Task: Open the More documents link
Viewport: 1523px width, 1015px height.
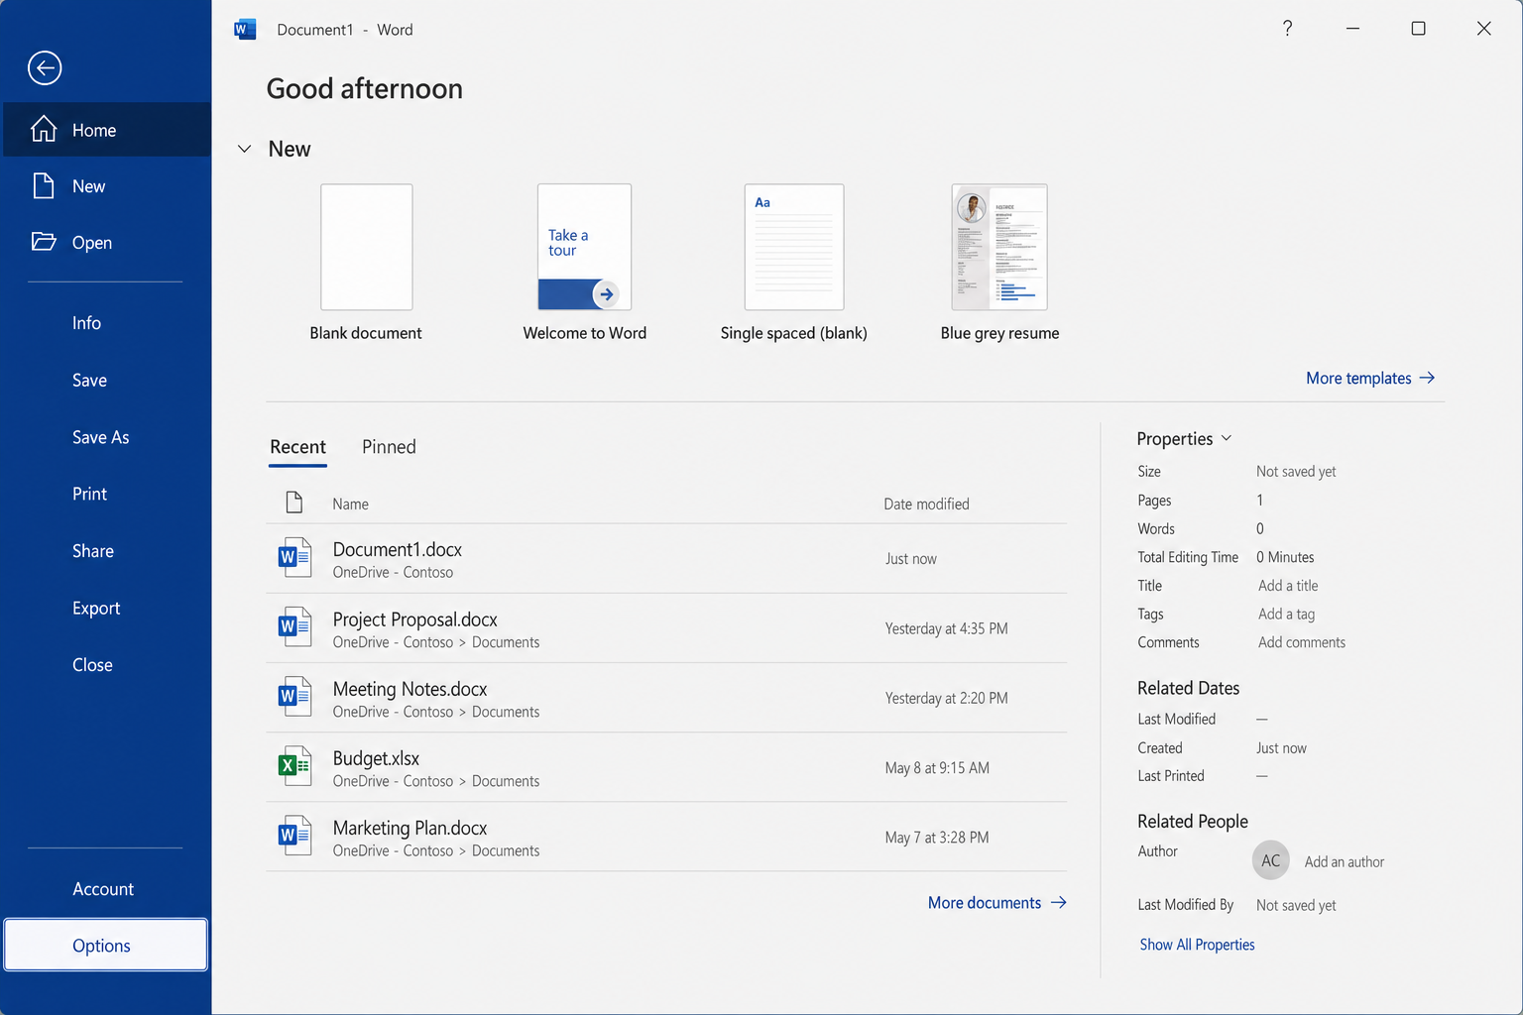Action: 996,902
